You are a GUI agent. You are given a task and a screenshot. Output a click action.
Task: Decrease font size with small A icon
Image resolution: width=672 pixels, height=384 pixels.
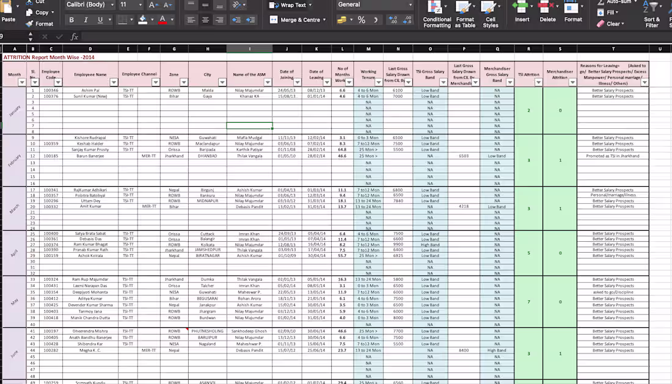tap(167, 5)
